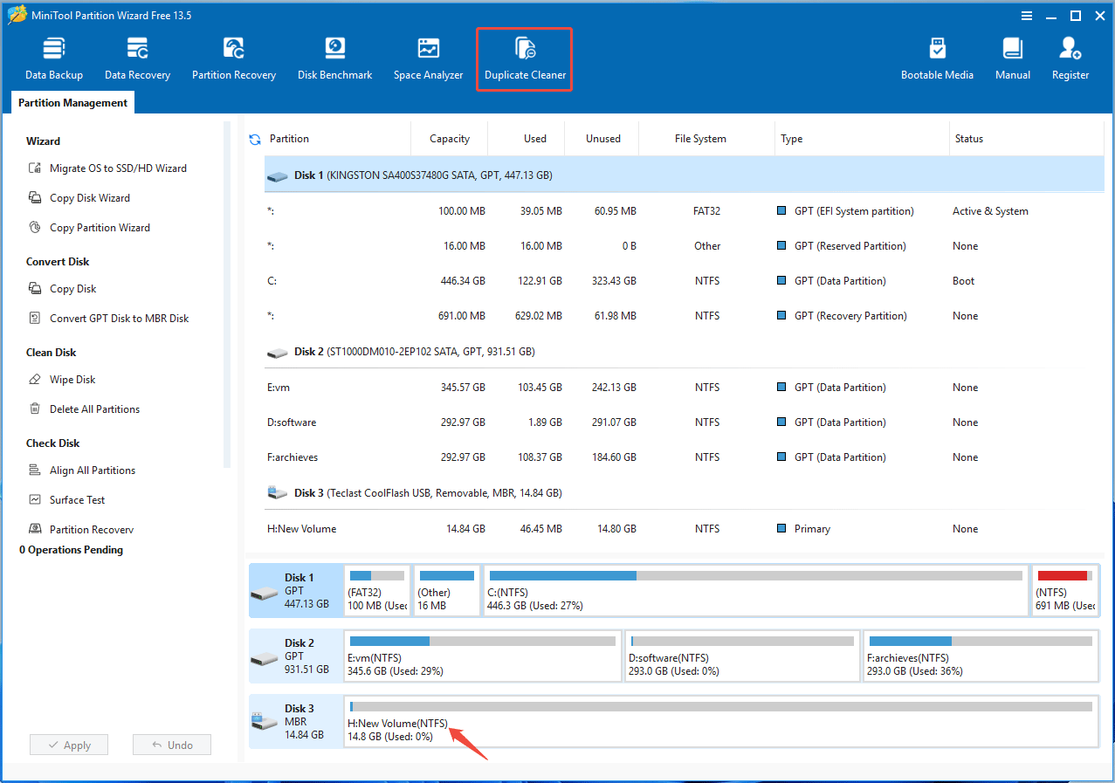Switch to the Partition Management tab

tap(72, 102)
